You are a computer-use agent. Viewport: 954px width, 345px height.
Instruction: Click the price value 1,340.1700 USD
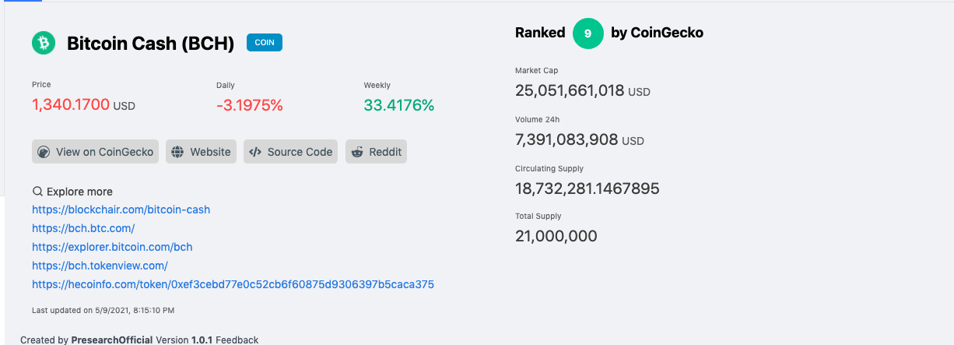tap(83, 105)
